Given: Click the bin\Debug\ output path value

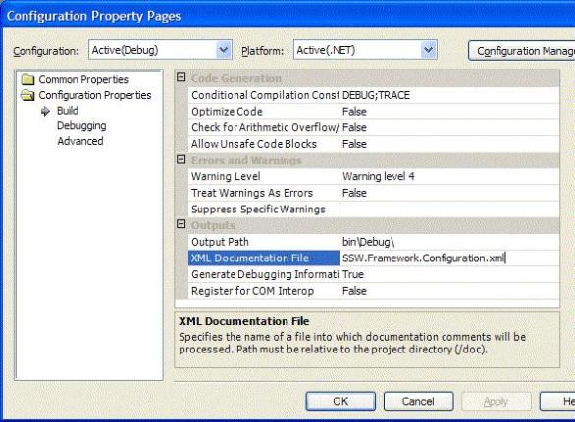Looking at the screenshot, I should [449, 242].
